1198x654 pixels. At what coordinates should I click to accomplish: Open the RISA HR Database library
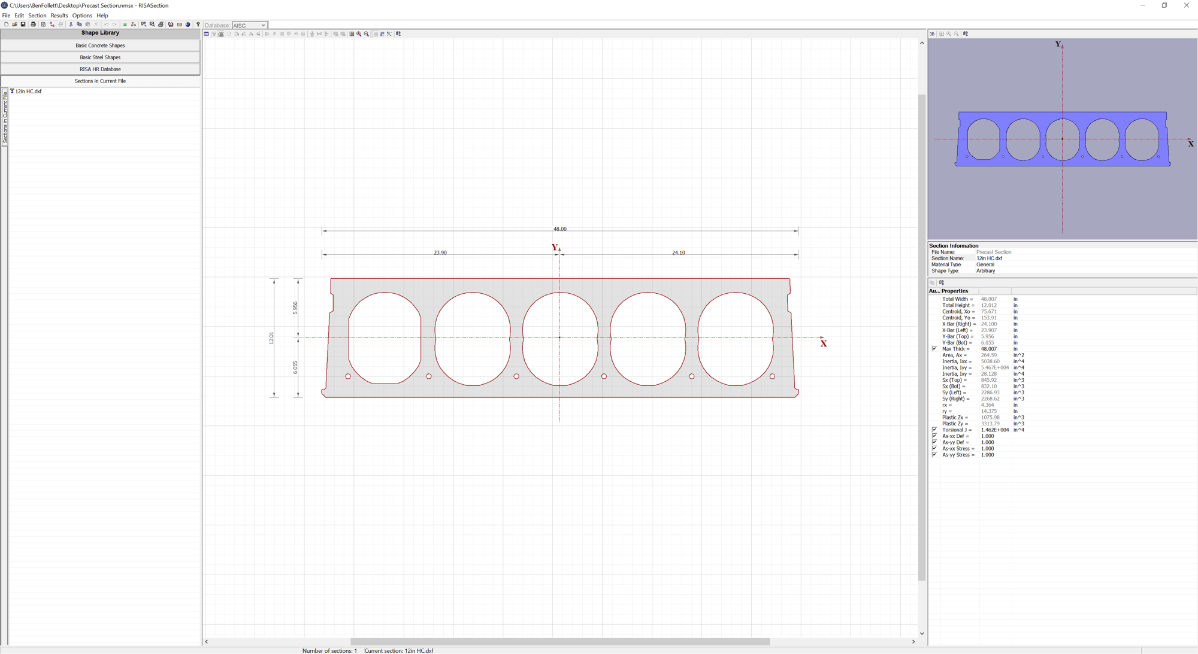(x=100, y=69)
